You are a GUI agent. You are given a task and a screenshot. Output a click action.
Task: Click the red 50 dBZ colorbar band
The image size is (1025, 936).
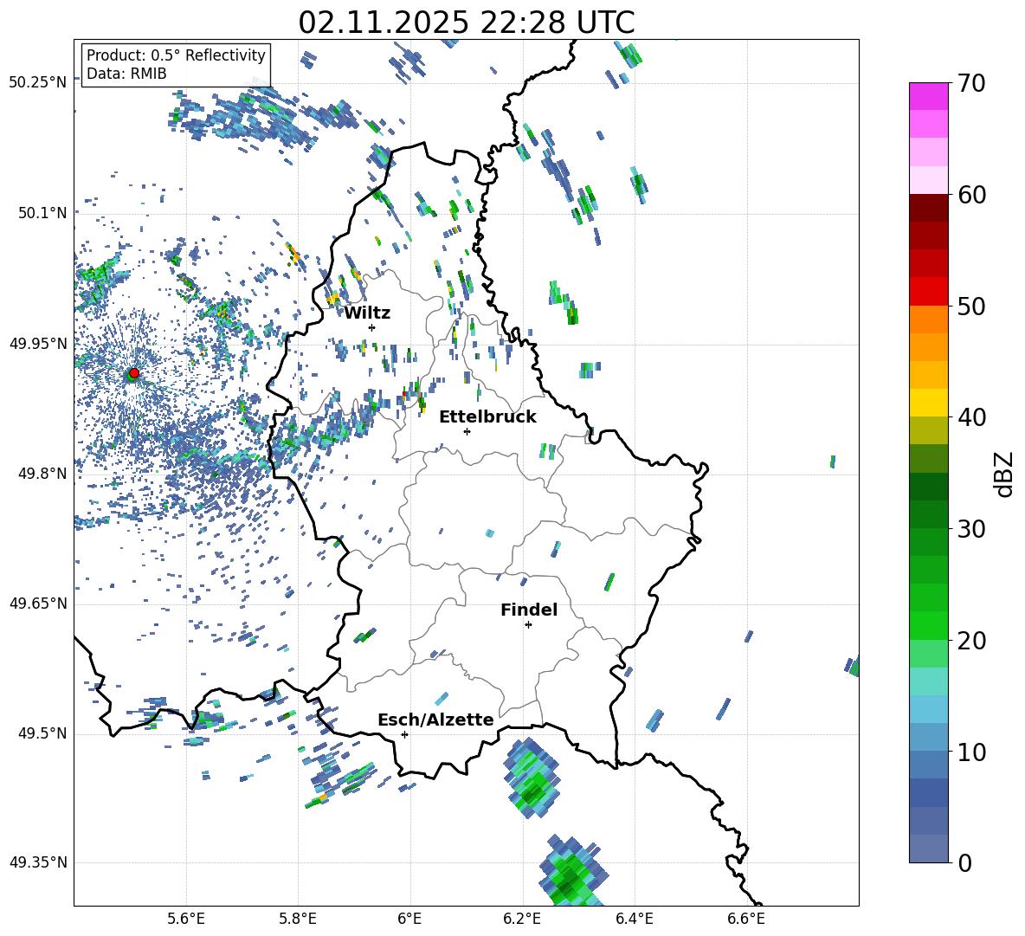pos(928,292)
